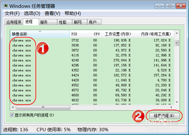Click the CPU 使用率: 5% status entry
Image resolution: width=189 pixels, height=135 pixels.
[53, 130]
